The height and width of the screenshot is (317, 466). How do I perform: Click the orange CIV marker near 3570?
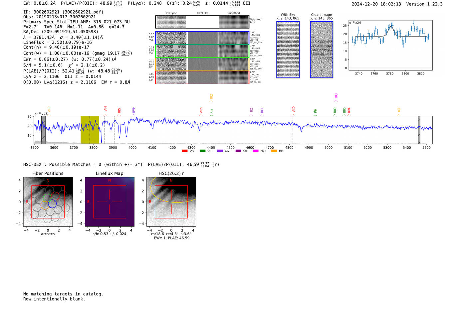tap(49, 110)
